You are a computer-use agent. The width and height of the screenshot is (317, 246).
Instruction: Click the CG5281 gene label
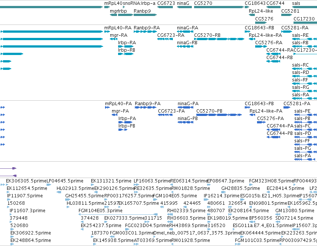[290, 11]
